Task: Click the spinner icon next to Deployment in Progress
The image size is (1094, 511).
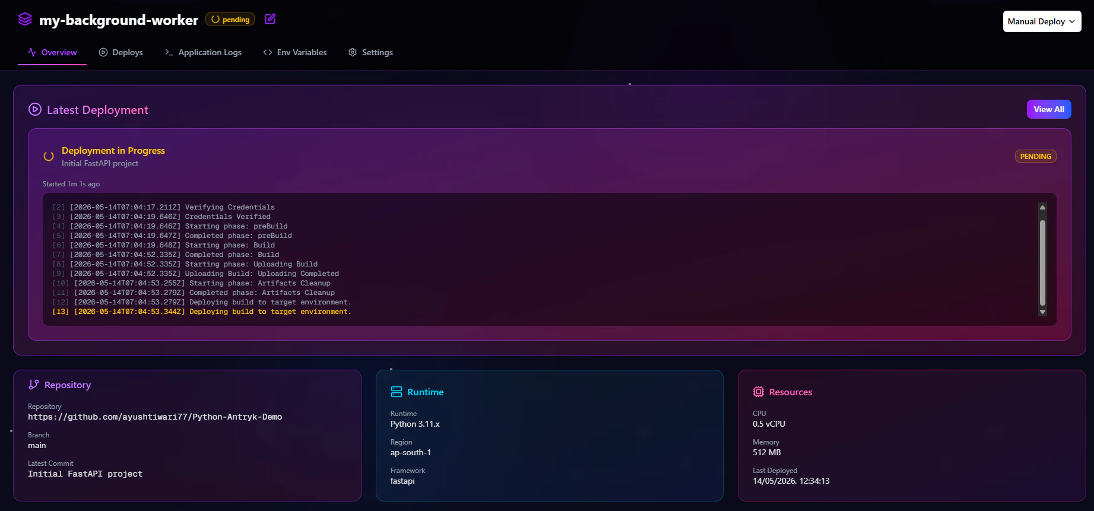Action: click(x=49, y=157)
